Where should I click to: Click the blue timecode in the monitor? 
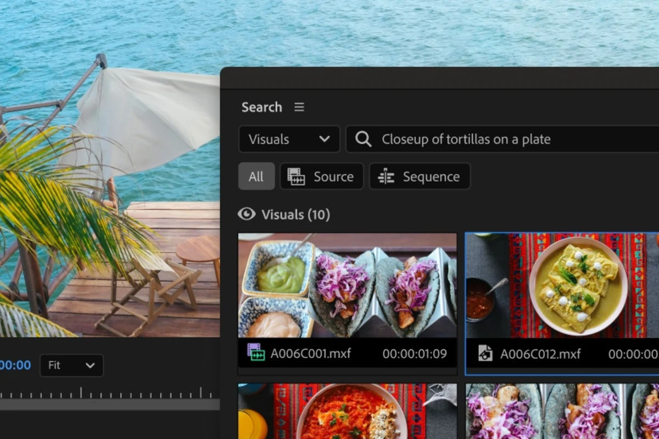point(15,365)
